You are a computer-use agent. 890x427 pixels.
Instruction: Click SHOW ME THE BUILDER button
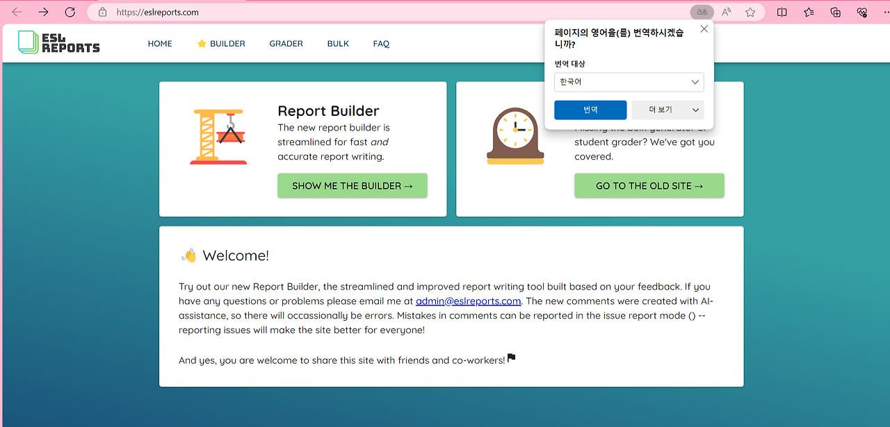(352, 185)
